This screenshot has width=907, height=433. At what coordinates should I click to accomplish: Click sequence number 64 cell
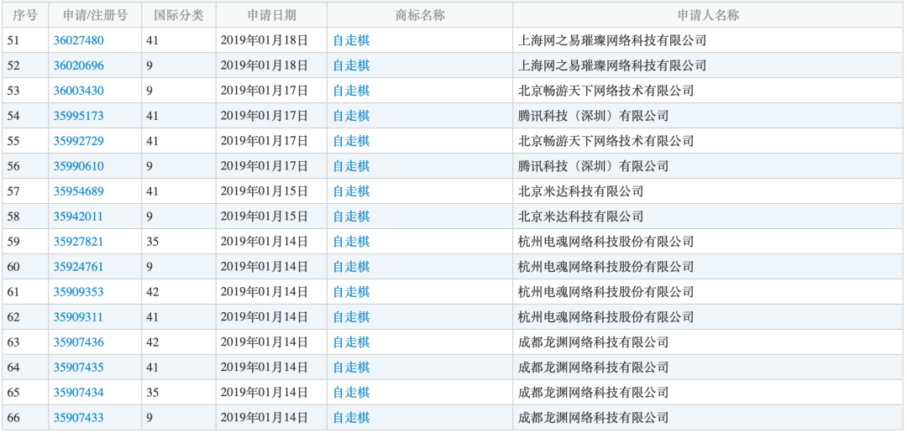click(25, 368)
